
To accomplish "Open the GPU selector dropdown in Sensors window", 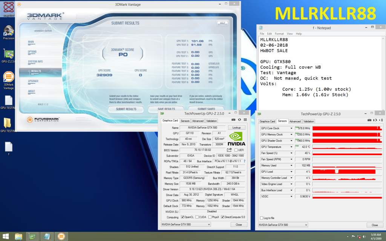I will coord(283,225).
